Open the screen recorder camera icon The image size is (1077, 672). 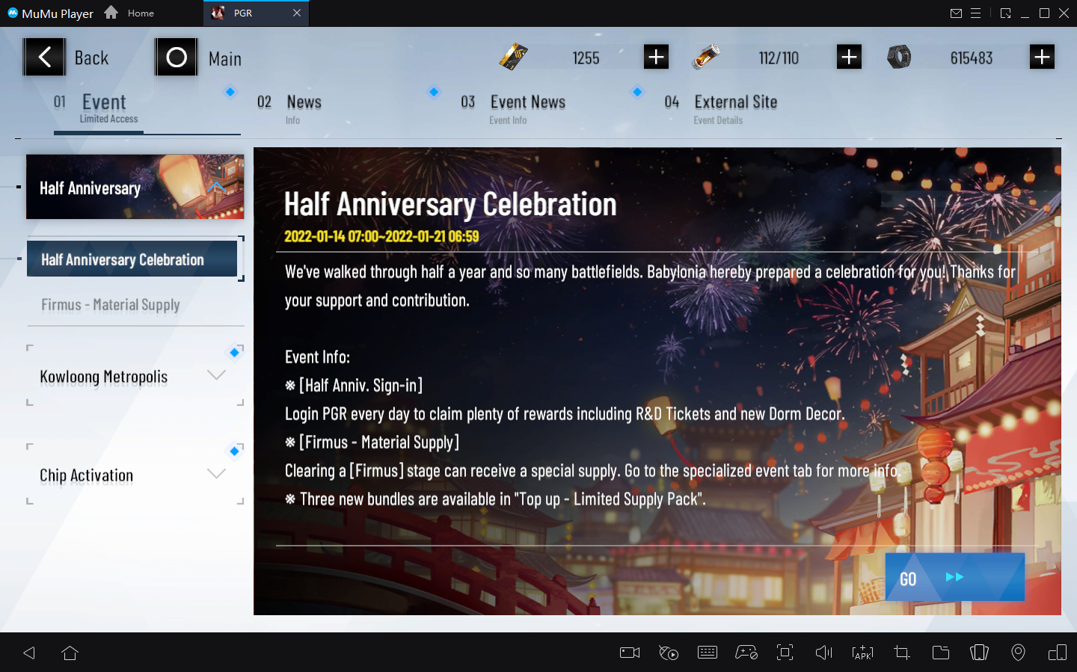click(630, 653)
